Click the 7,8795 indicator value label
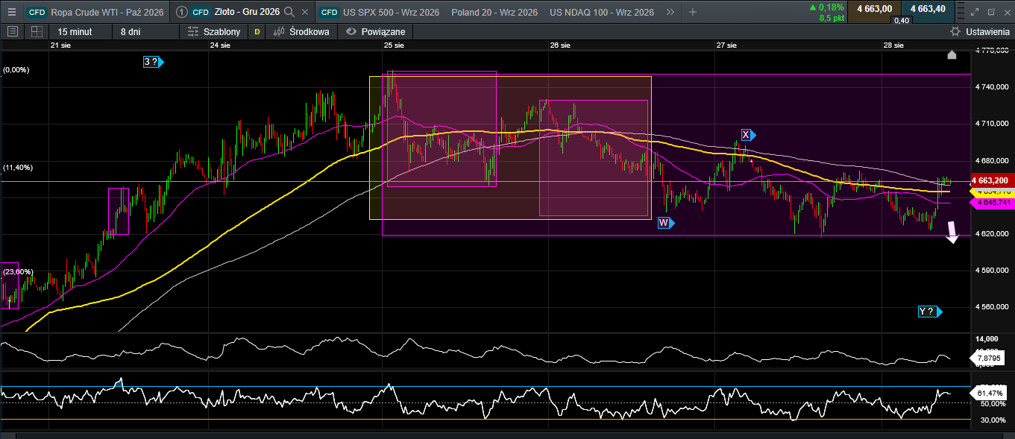Image resolution: width=1015 pixels, height=439 pixels. (x=986, y=359)
